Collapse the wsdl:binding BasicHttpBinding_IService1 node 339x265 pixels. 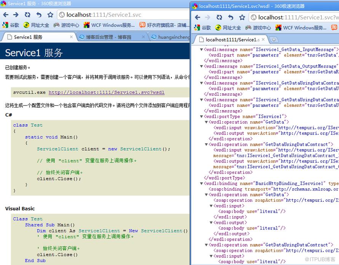201,184
